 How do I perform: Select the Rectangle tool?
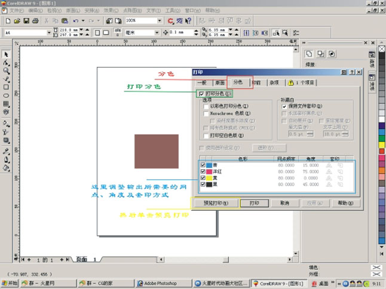click(6, 87)
